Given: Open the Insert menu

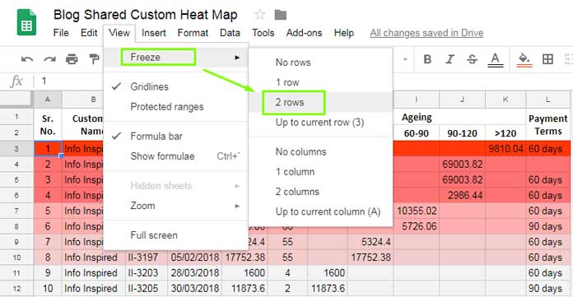Looking at the screenshot, I should (153, 33).
